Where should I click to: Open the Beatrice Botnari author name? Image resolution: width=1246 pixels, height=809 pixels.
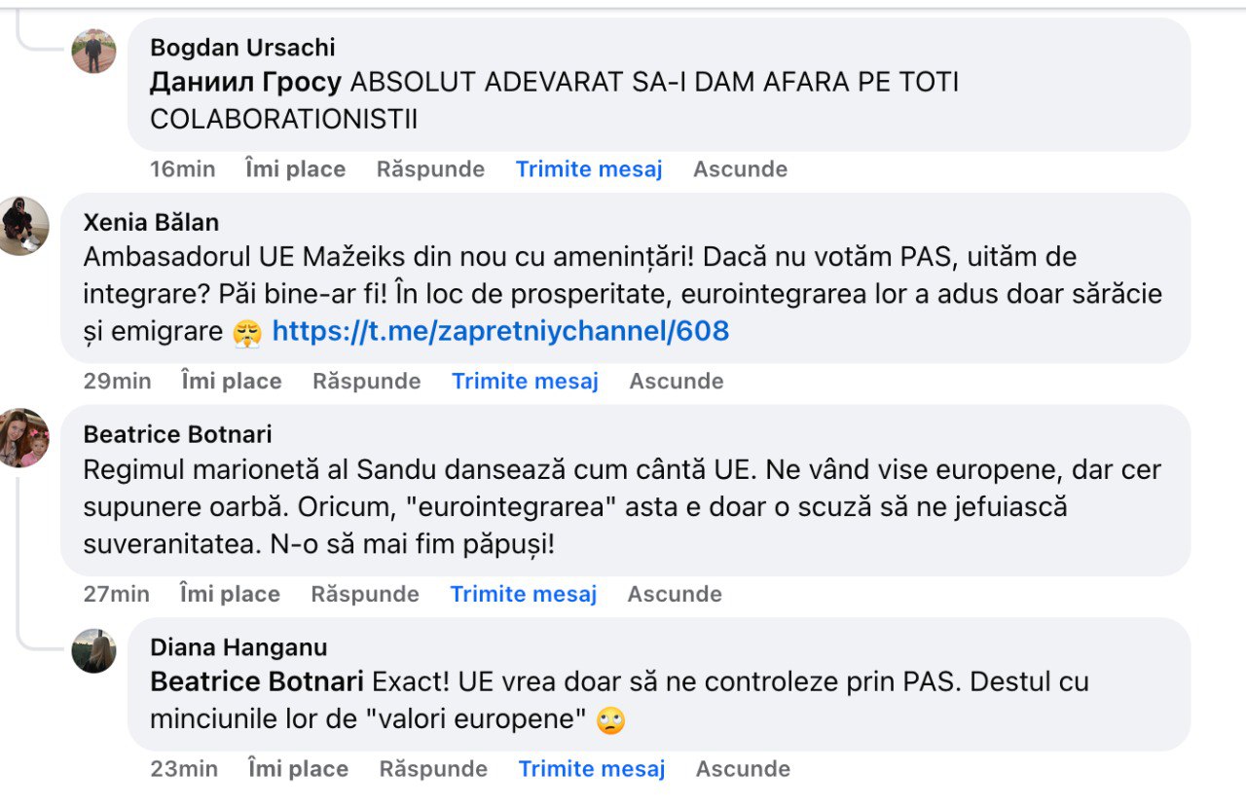click(x=177, y=434)
